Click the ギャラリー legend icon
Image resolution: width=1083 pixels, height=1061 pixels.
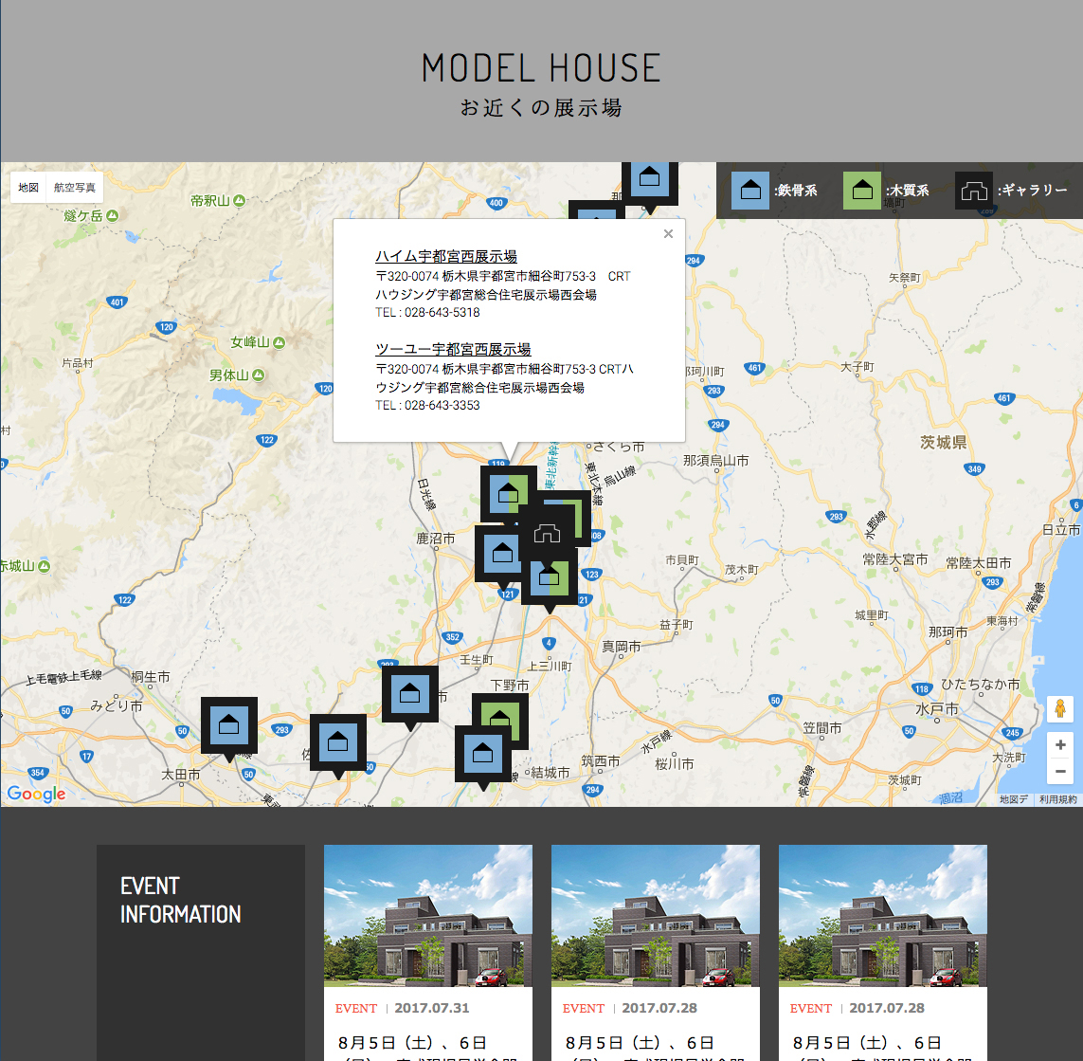click(x=973, y=191)
